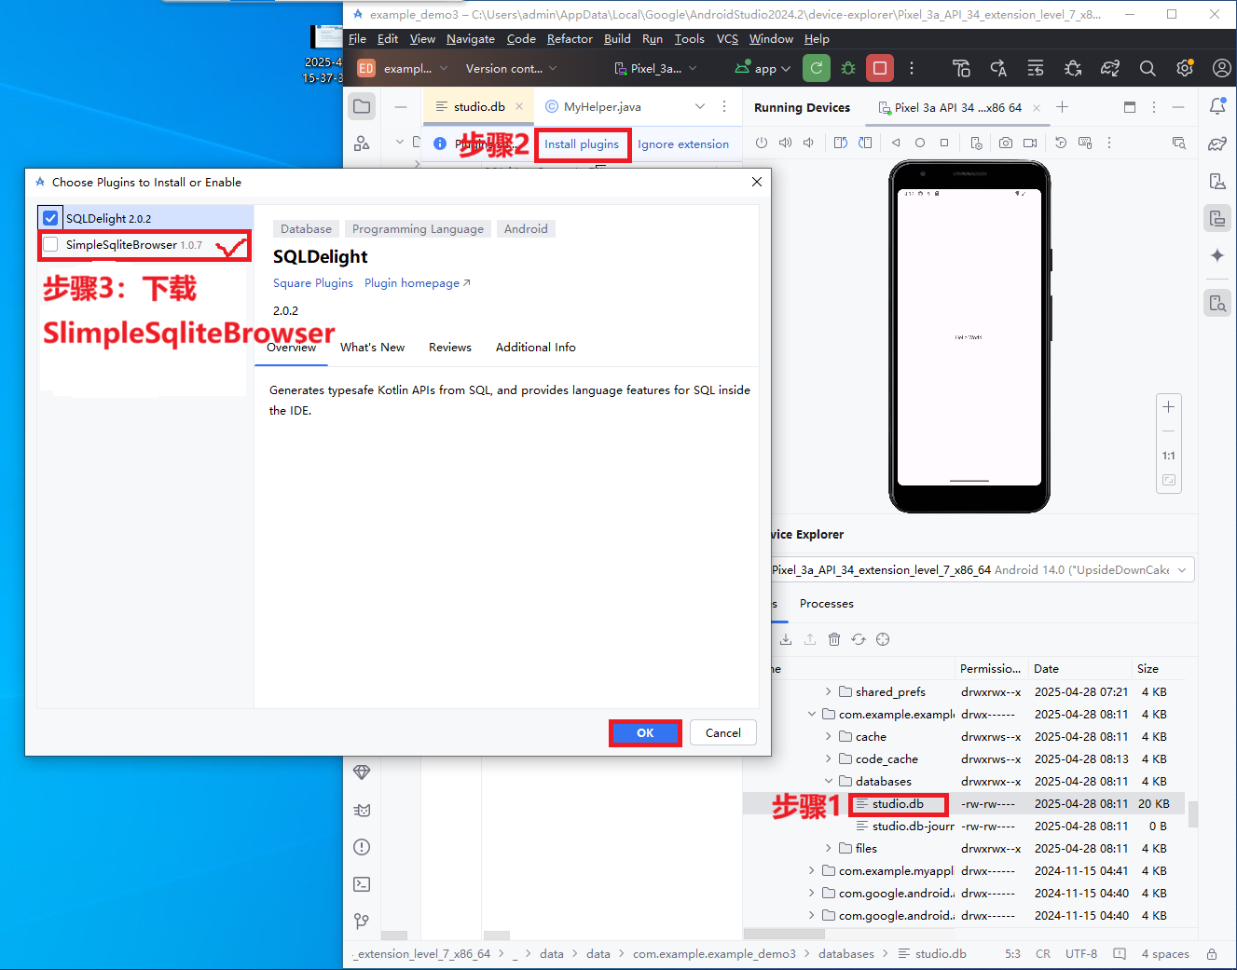Viewport: 1237px width, 970px height.
Task: Confirm dialog with OK button
Action: (645, 733)
